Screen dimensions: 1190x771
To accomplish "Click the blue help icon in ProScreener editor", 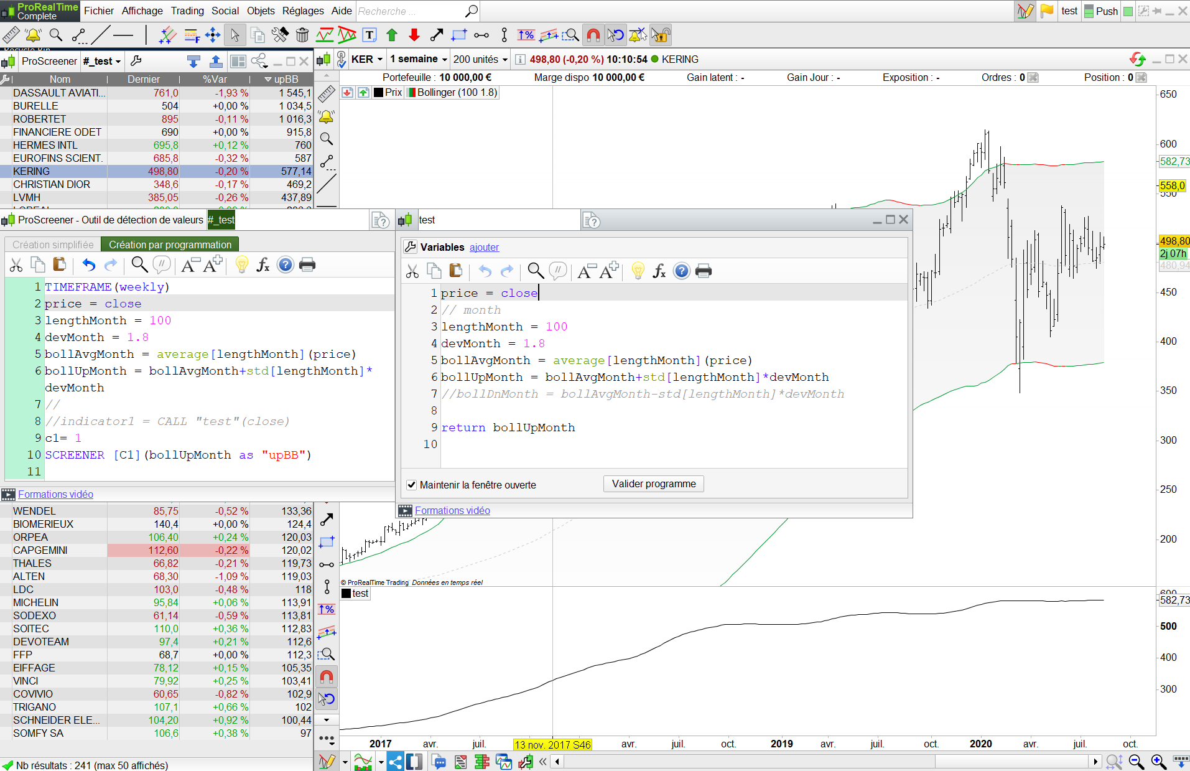I will (x=285, y=265).
